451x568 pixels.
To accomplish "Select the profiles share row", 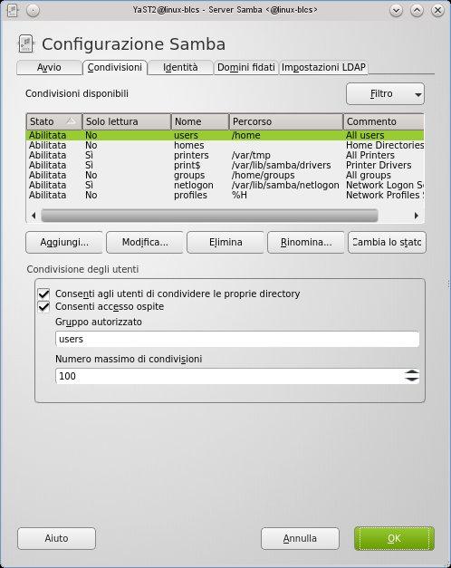I will (x=225, y=195).
